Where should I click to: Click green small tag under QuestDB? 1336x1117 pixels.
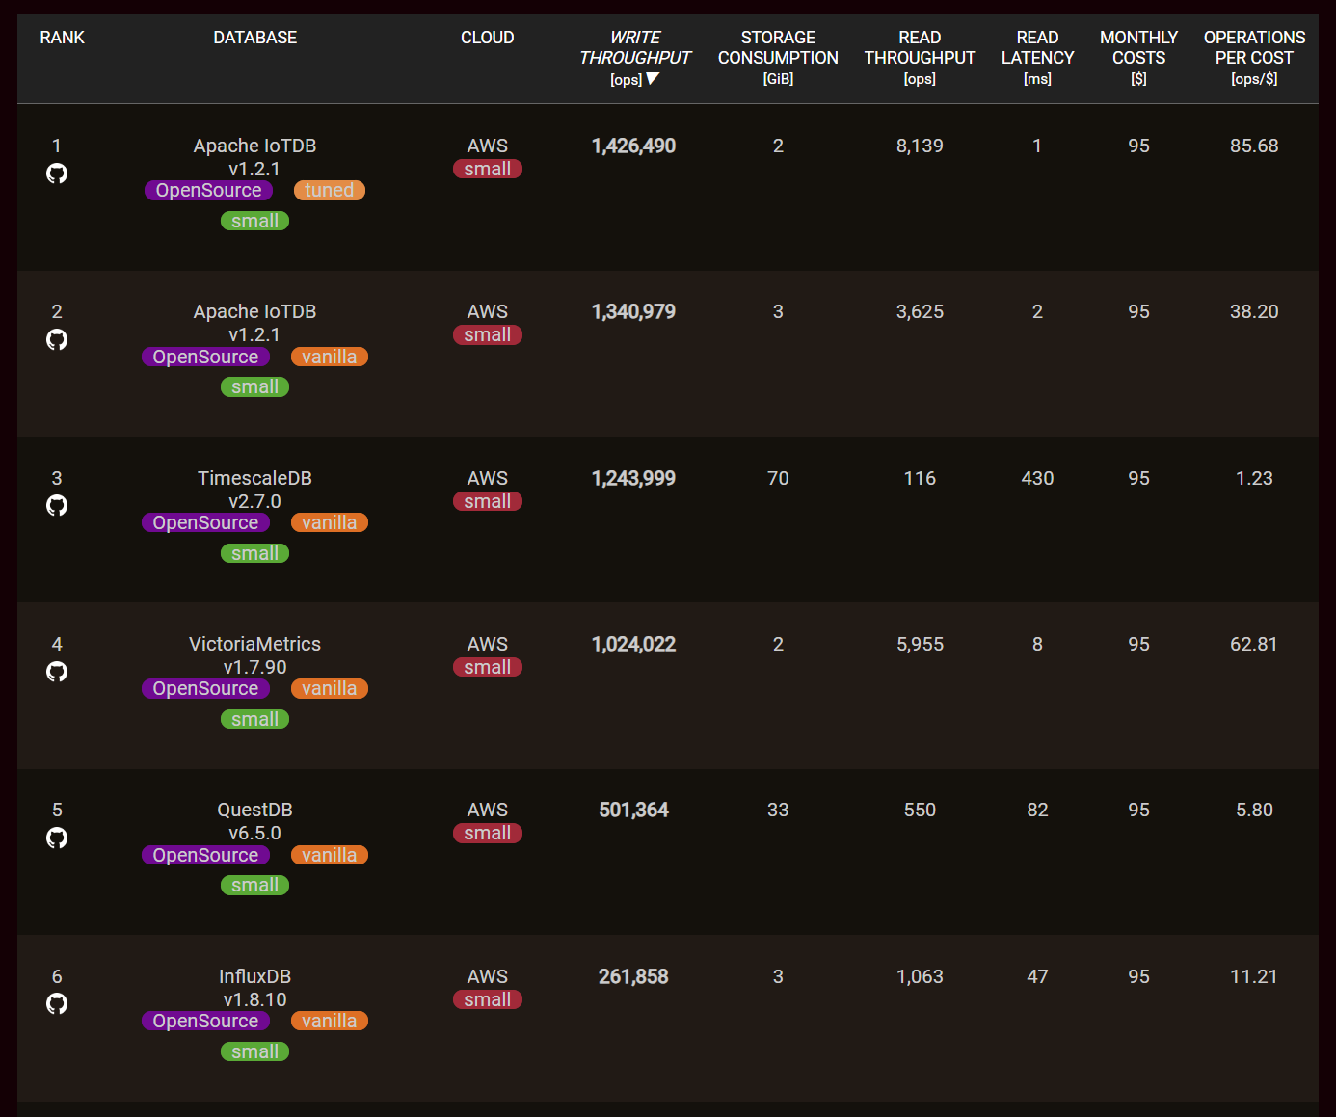(x=254, y=886)
